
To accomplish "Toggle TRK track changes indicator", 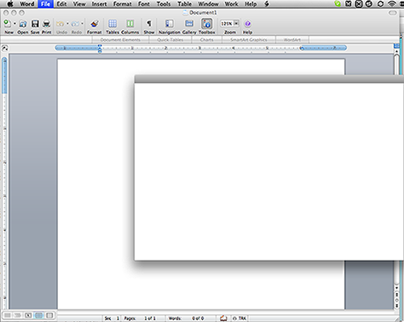I will pos(240,319).
